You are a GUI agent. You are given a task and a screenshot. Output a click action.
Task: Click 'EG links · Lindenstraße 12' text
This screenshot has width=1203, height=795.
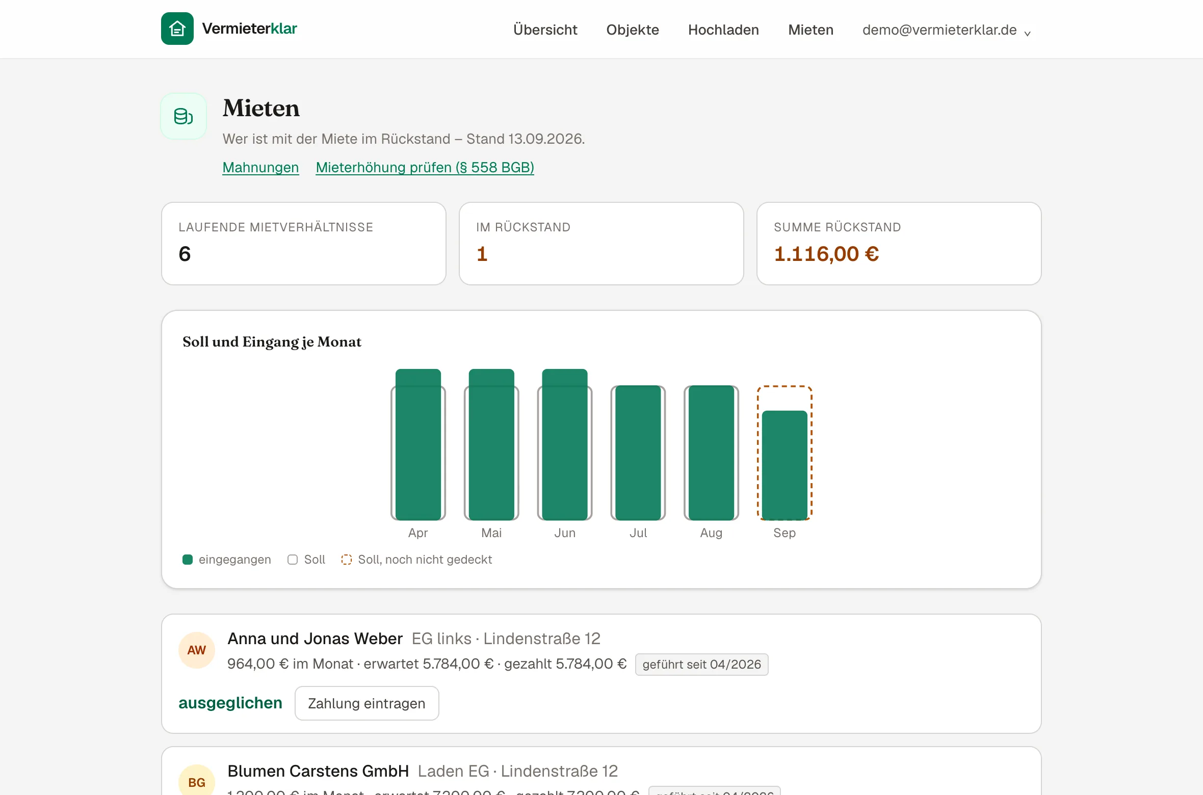(506, 639)
